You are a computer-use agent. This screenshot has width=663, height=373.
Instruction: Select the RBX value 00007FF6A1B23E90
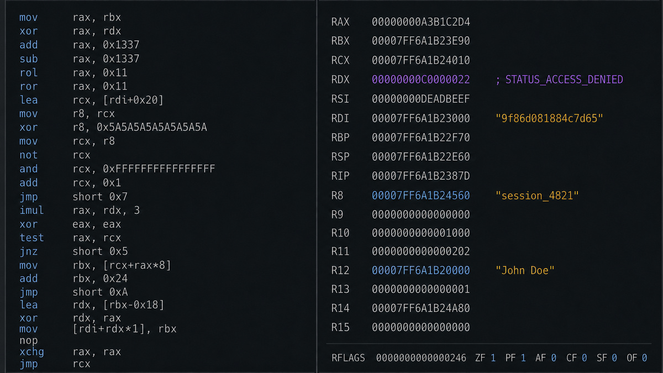[x=421, y=41]
